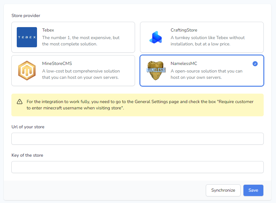
Task: Pick the MineStoreCMS provider option
Action: pos(73,71)
